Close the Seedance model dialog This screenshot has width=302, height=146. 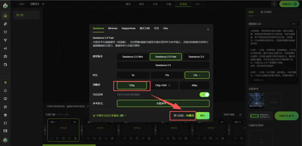208,29
